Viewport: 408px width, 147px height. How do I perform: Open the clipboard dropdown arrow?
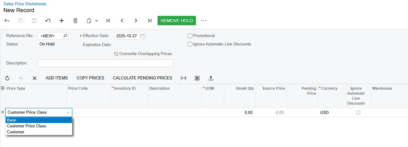coord(97,21)
